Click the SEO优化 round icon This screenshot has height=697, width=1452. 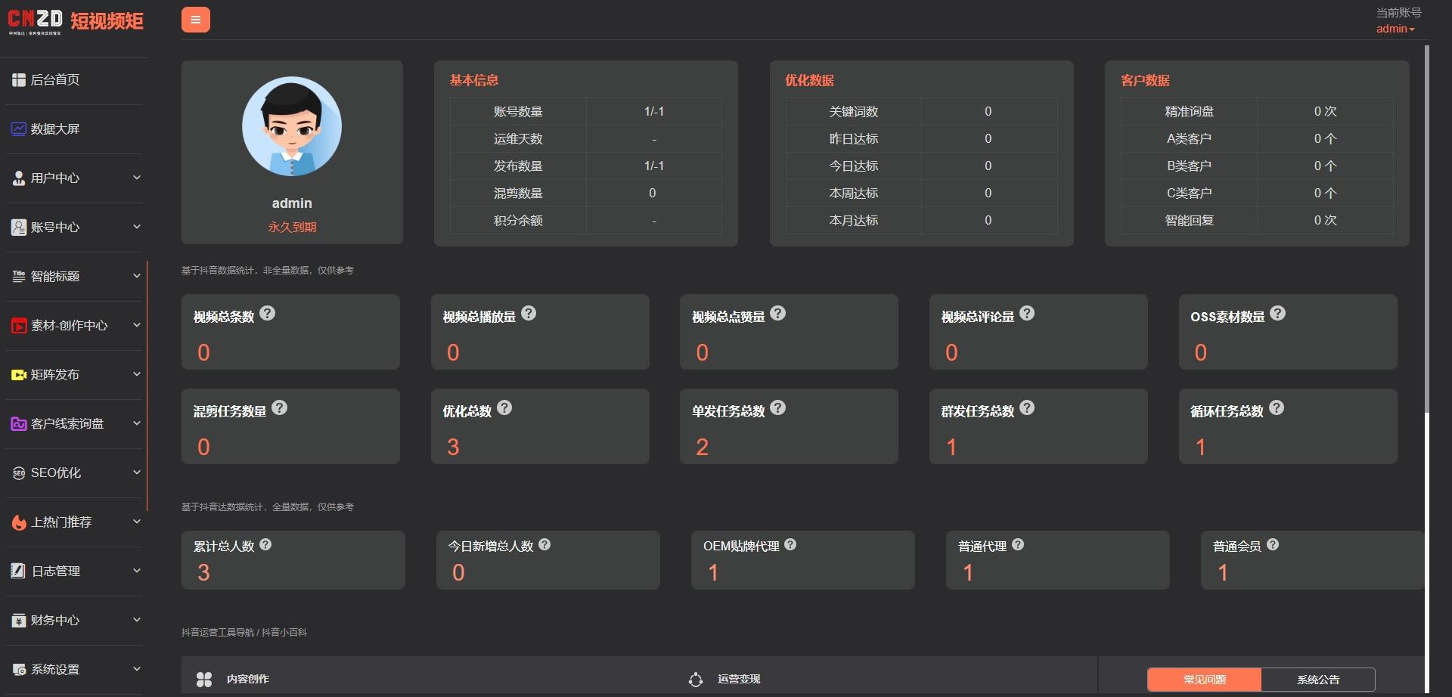(x=19, y=473)
